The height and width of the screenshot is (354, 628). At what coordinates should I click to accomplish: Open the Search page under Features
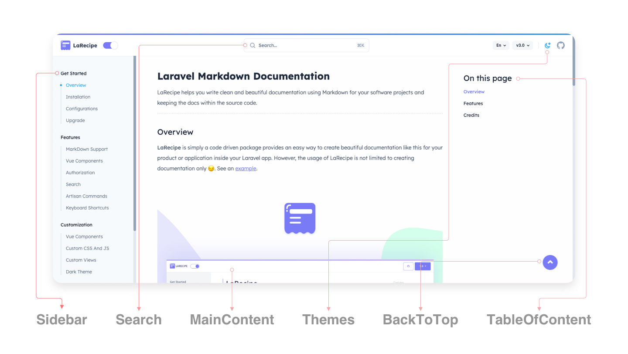pos(73,185)
